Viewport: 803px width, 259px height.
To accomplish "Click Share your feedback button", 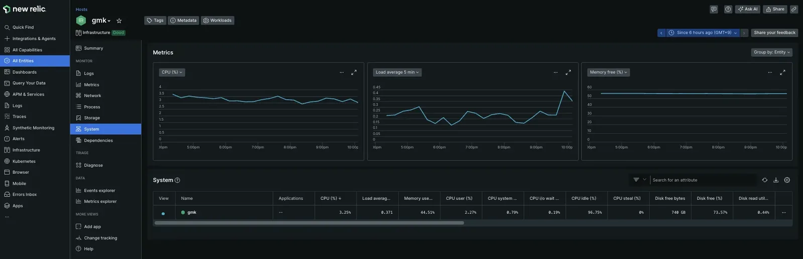I will coord(774,33).
